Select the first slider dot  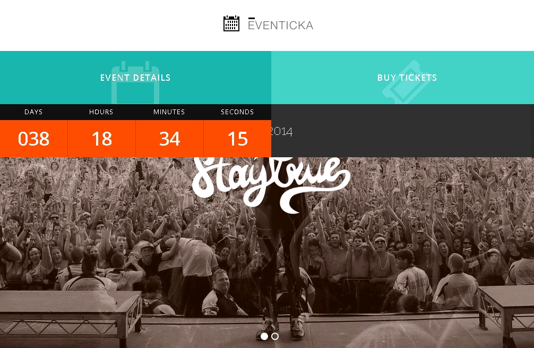(264, 336)
